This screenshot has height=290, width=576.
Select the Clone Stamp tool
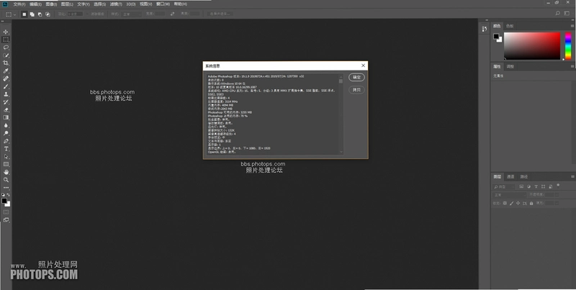point(6,94)
